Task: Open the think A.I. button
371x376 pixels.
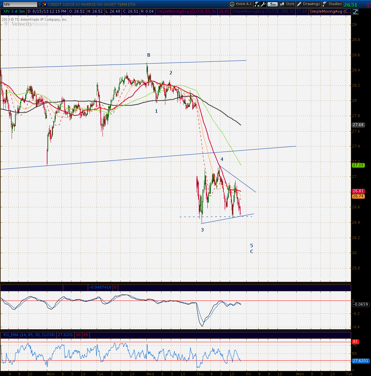Action: coord(241,4)
